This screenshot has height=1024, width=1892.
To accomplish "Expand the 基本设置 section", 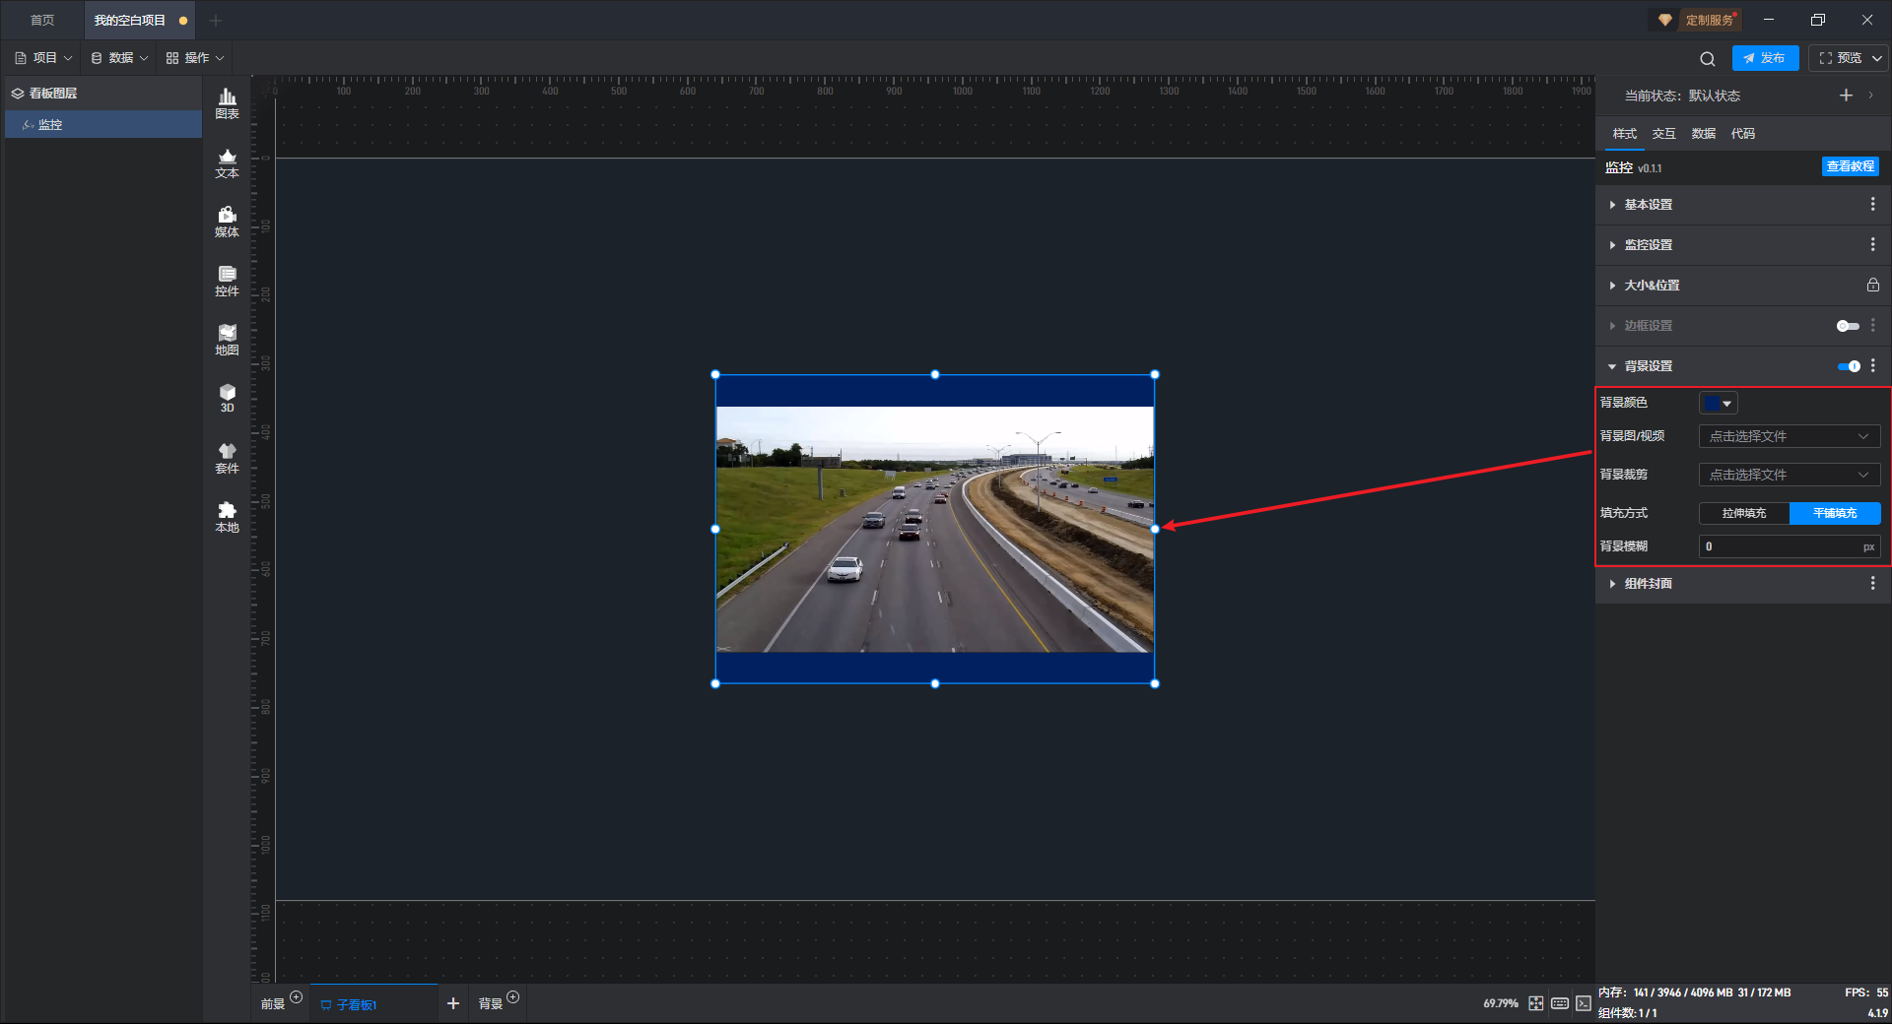I will pyautogui.click(x=1648, y=205).
